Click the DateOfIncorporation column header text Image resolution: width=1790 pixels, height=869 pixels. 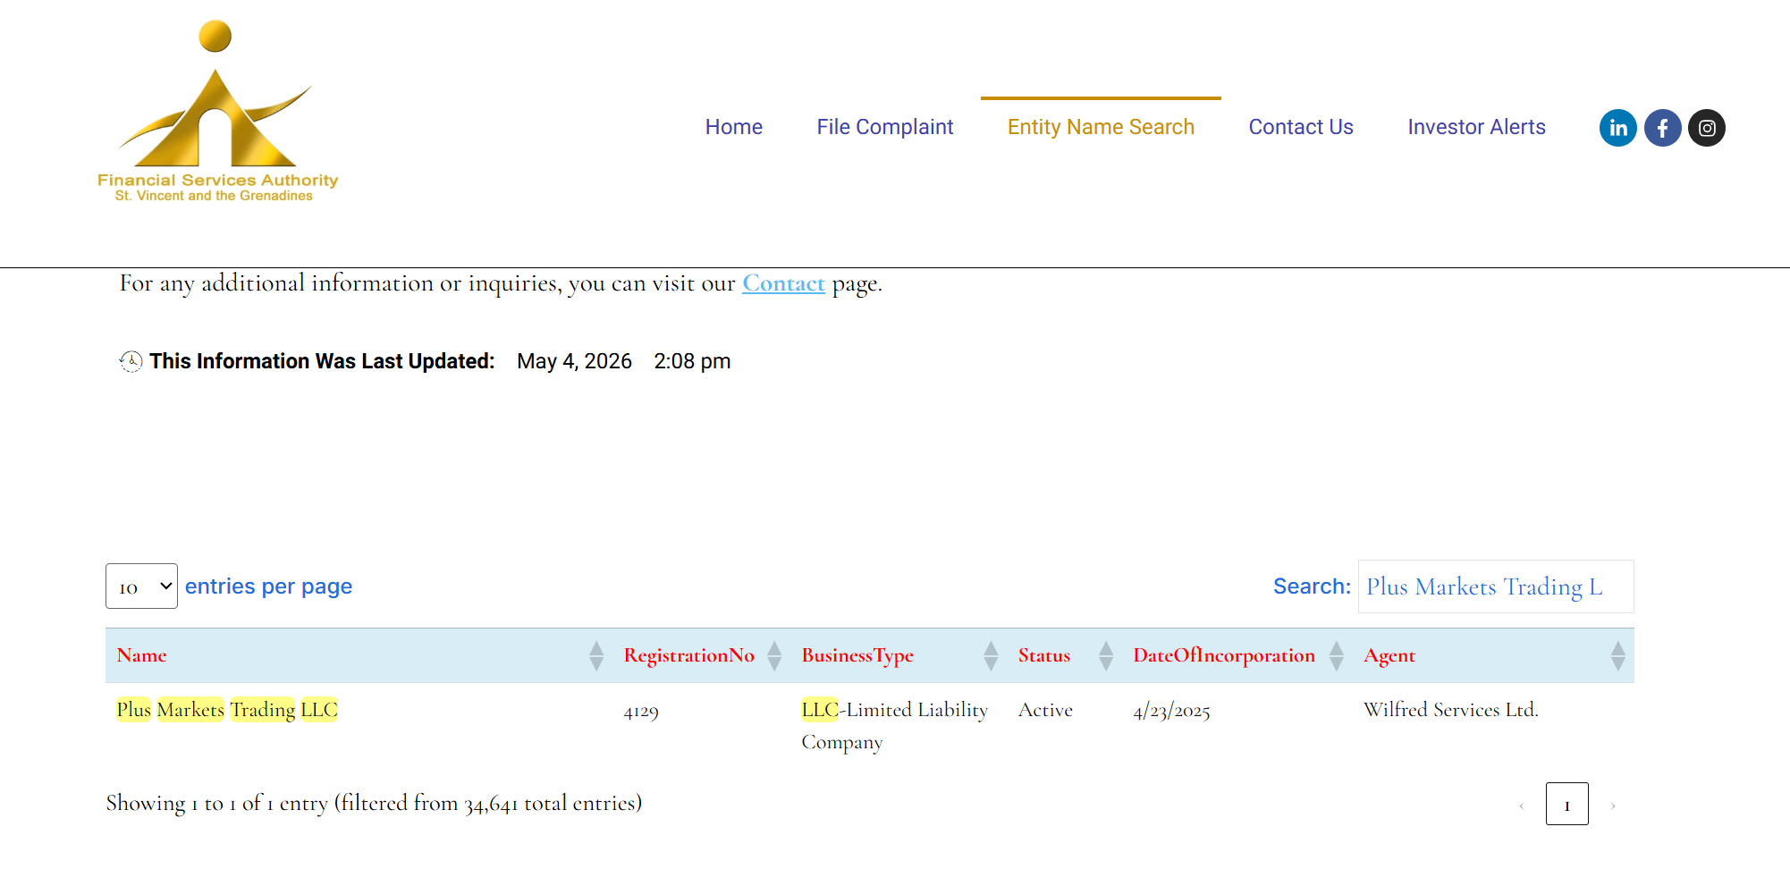[x=1224, y=655]
